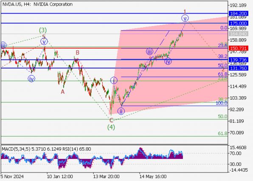Click the 70.00 RSI scale value
This screenshot has height=181, width=253.
coord(236,153)
